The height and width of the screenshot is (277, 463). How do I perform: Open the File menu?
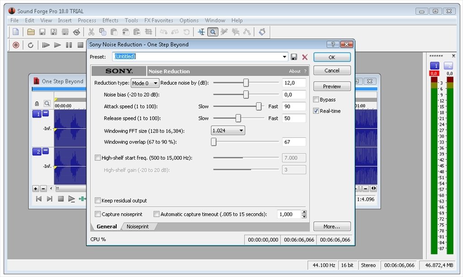point(14,20)
